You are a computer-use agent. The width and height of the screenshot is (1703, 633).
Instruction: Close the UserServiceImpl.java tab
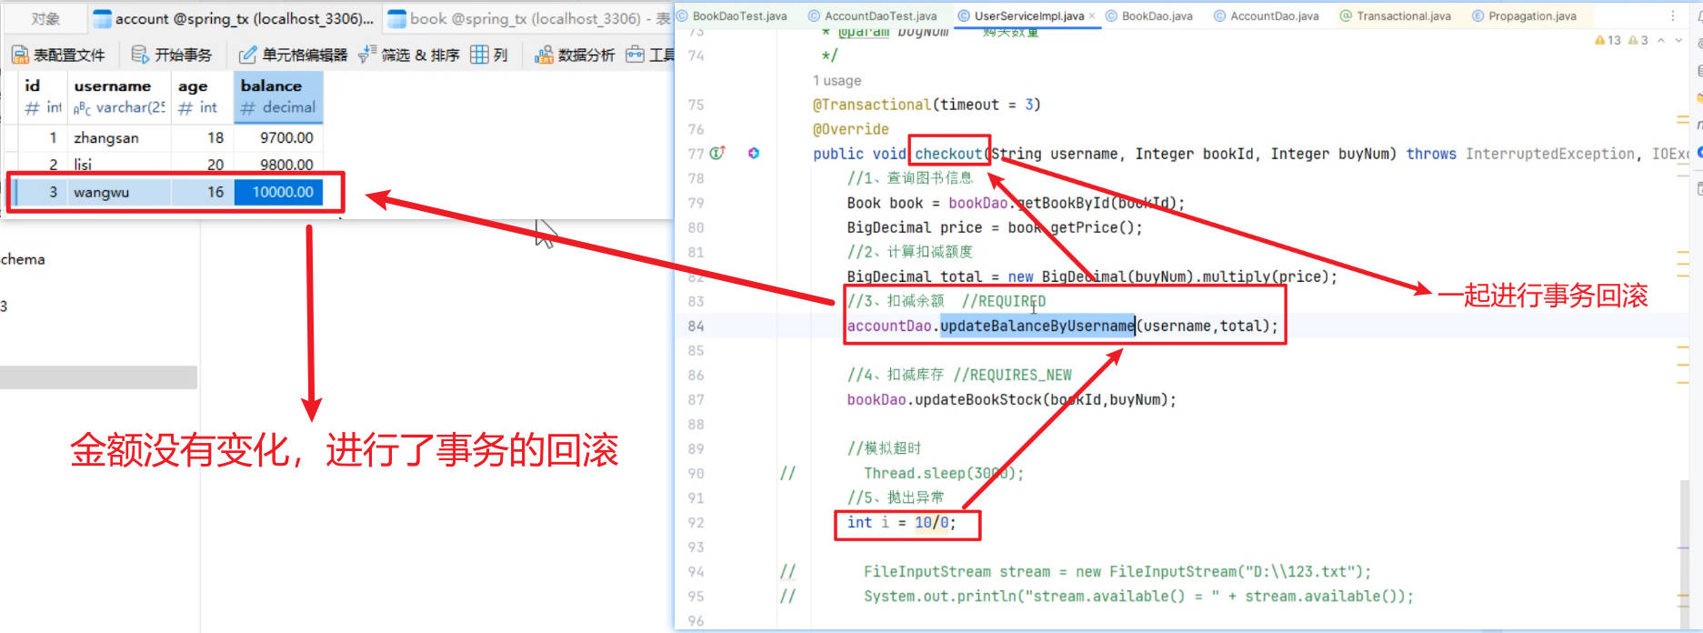[1092, 15]
